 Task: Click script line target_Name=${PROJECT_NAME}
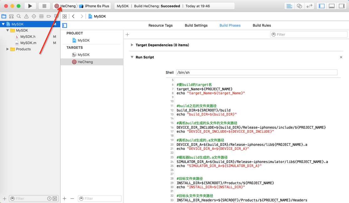tap(204, 89)
